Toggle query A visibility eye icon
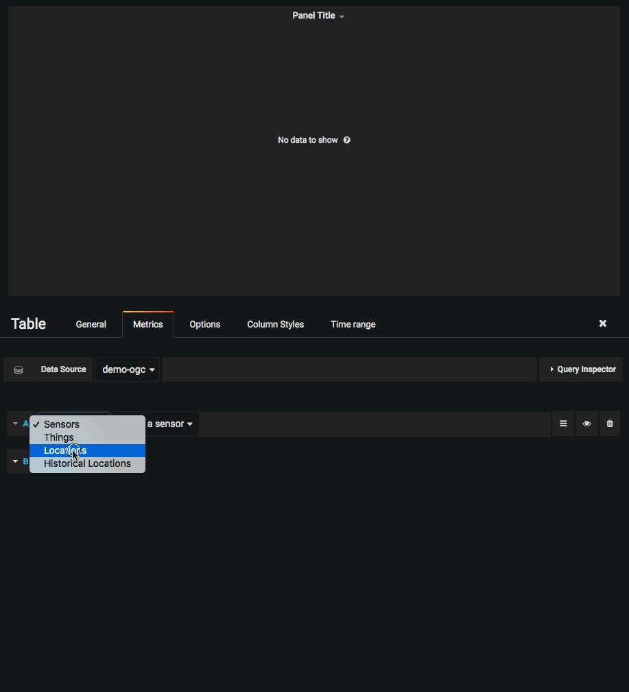This screenshot has height=692, width=629. pyautogui.click(x=586, y=424)
